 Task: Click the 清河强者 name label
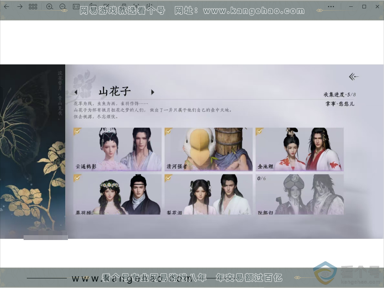point(177,166)
